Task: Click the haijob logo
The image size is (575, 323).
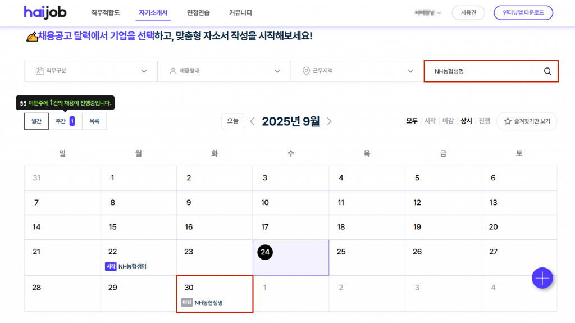Action: [x=44, y=12]
